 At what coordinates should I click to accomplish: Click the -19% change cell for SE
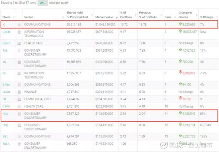(x=203, y=73)
